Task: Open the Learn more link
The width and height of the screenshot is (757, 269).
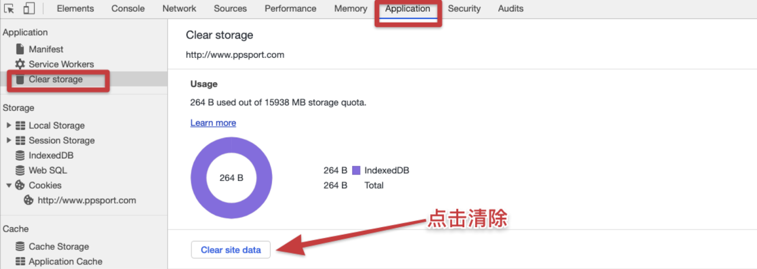Action: [x=213, y=123]
